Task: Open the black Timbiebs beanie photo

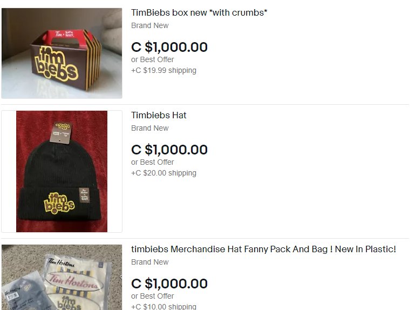Action: (x=62, y=171)
